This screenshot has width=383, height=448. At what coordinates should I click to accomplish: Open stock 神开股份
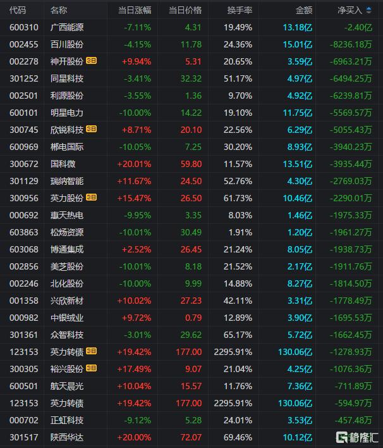coord(67,62)
